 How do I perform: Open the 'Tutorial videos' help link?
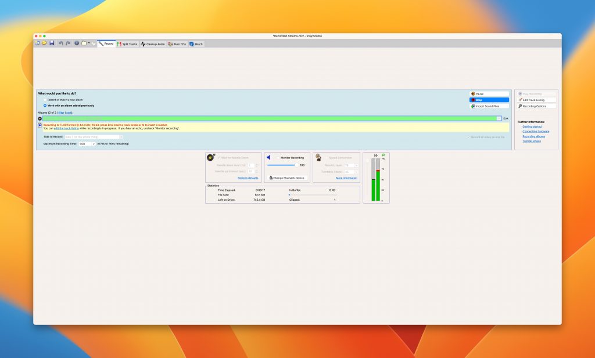[532, 142]
